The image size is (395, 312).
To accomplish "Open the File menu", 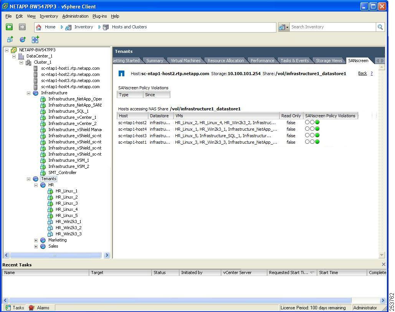I will 8,16.
